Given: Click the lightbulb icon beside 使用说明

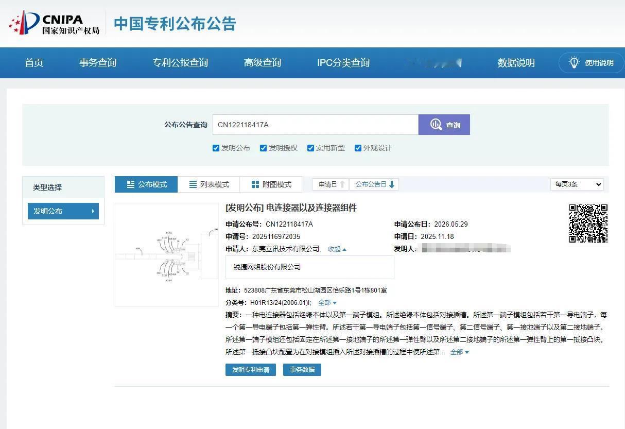Looking at the screenshot, I should (x=574, y=62).
